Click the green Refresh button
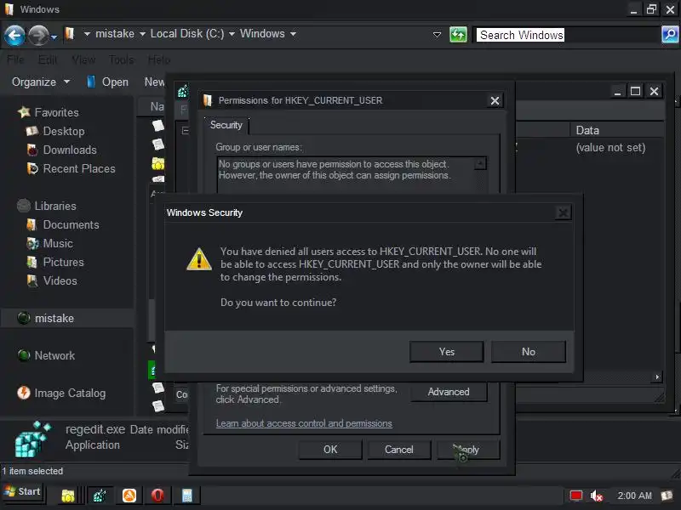This screenshot has width=681, height=510. (x=458, y=35)
